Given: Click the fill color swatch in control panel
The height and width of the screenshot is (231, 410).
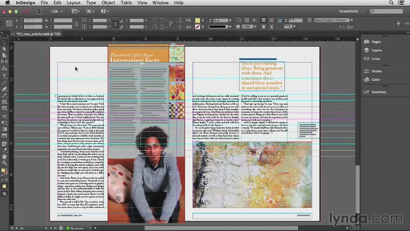Looking at the screenshot, I should tap(197, 20).
